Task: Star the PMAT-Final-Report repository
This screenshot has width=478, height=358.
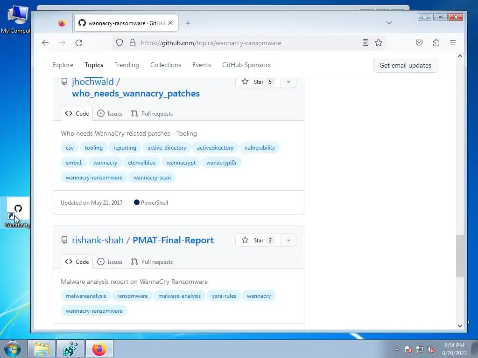Action: (258, 240)
